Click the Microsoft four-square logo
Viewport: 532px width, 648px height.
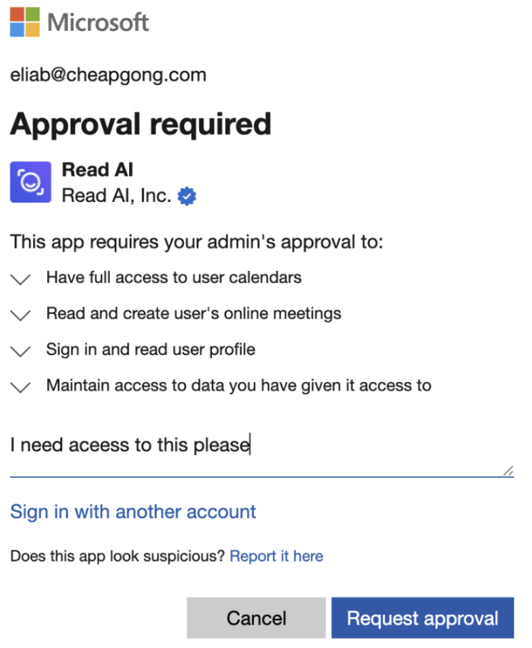coord(25,22)
